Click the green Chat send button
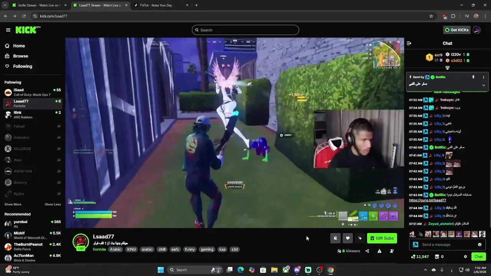This screenshot has width=491, height=276. 478,257
